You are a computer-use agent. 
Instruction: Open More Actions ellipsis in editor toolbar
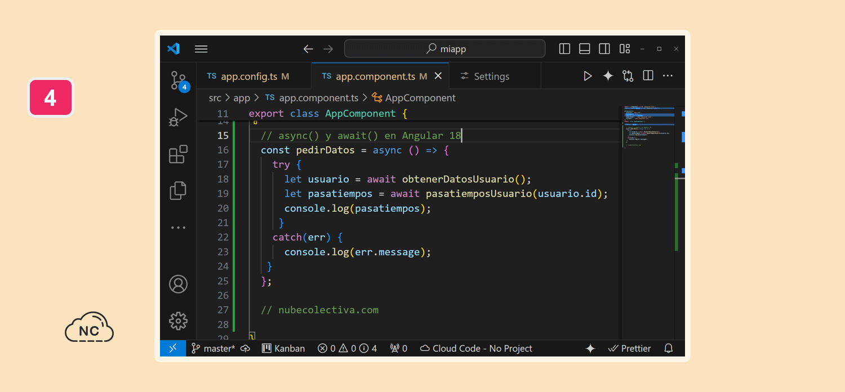668,75
